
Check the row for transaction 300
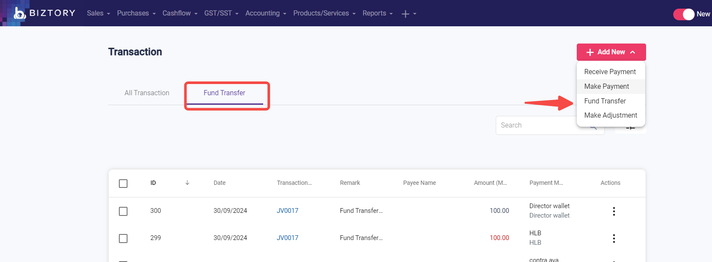click(x=123, y=211)
